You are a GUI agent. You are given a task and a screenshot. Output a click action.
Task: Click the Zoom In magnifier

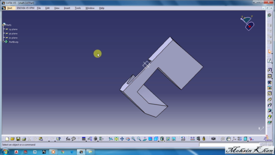(133, 139)
